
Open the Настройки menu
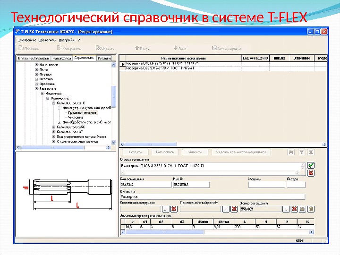[x=67, y=40]
